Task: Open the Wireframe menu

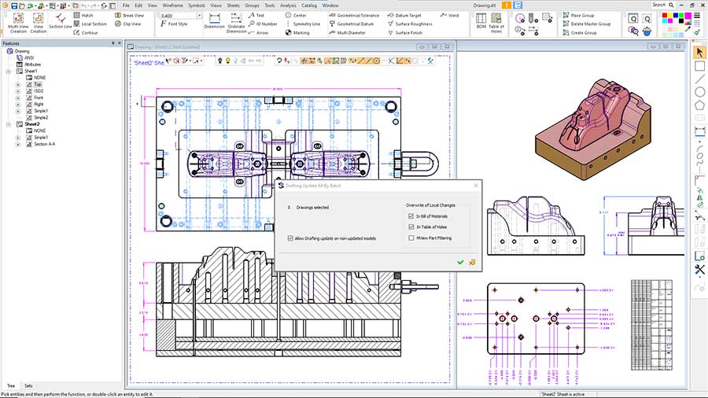Action: tap(172, 5)
